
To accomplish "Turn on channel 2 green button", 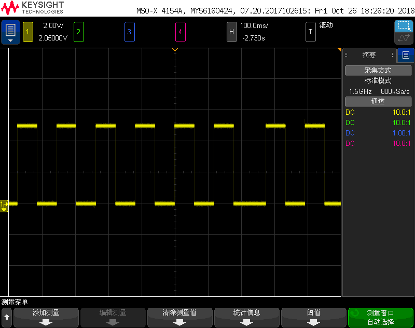I will 79,32.
